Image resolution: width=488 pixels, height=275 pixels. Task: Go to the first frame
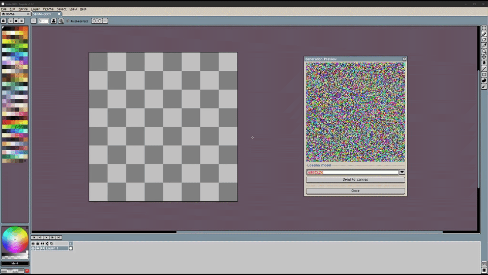tap(34, 238)
